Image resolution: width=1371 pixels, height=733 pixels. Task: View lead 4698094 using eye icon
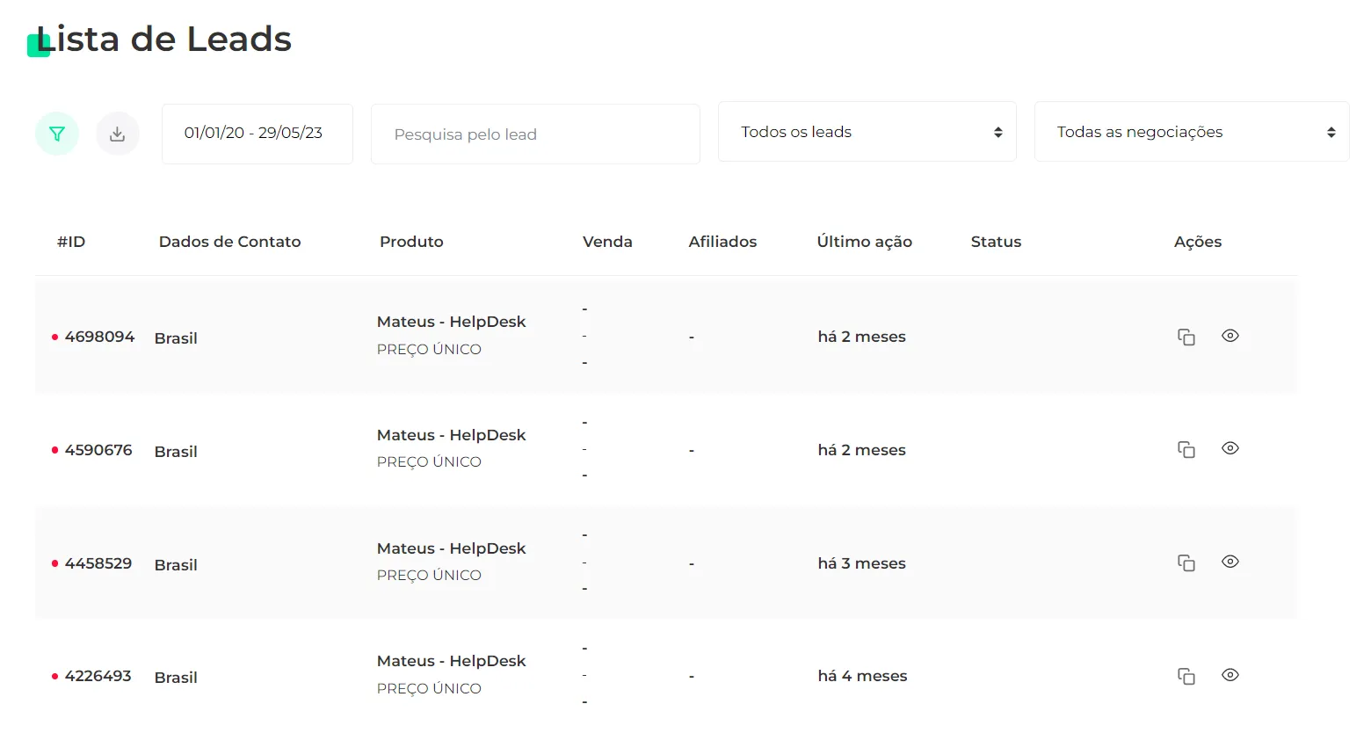point(1230,336)
